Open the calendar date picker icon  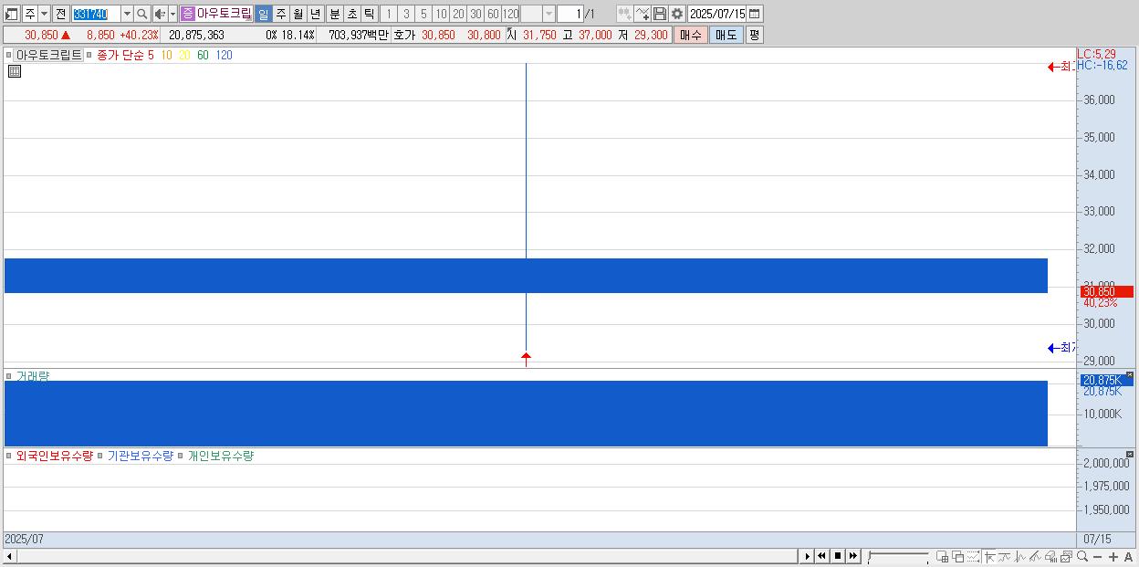(x=754, y=14)
